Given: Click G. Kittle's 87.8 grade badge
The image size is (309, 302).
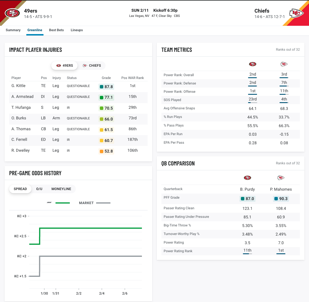Looking at the screenshot, I should click(106, 87).
